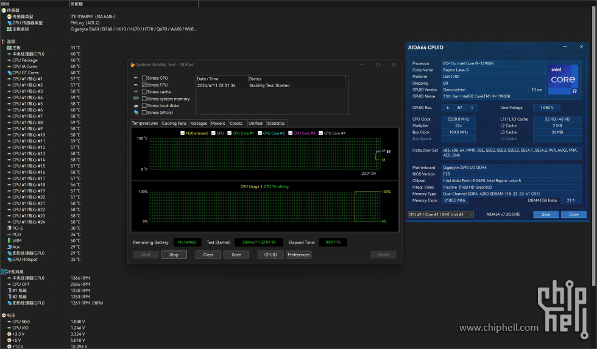Open the Clocks tab

pos(236,123)
